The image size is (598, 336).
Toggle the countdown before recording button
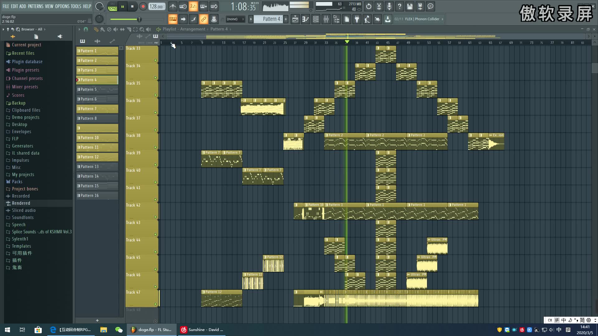coord(193,6)
